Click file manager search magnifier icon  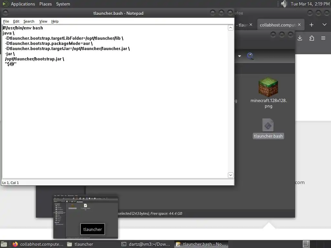click(x=250, y=56)
